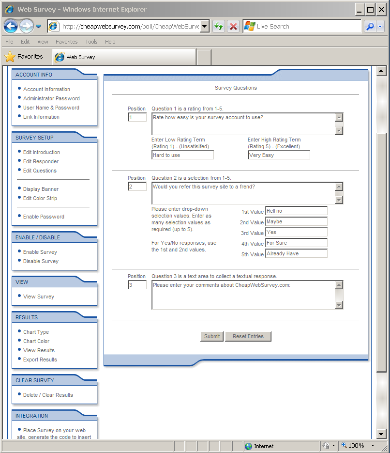Click the Internet zone globe icon
390x453 pixels.
click(x=249, y=446)
